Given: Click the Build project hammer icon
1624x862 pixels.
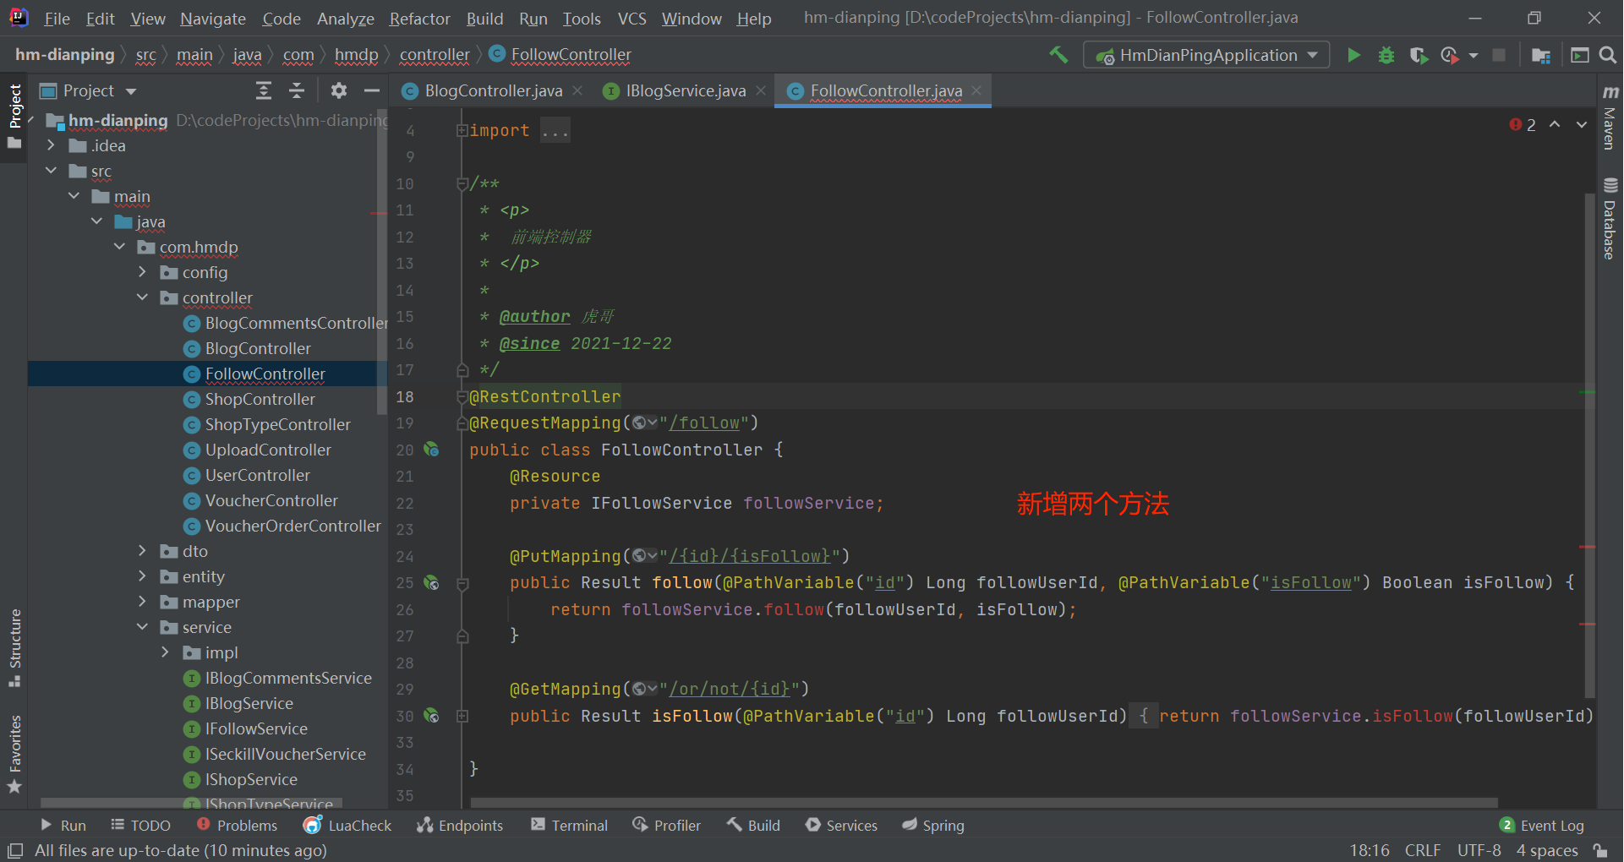Looking at the screenshot, I should coord(1058,55).
